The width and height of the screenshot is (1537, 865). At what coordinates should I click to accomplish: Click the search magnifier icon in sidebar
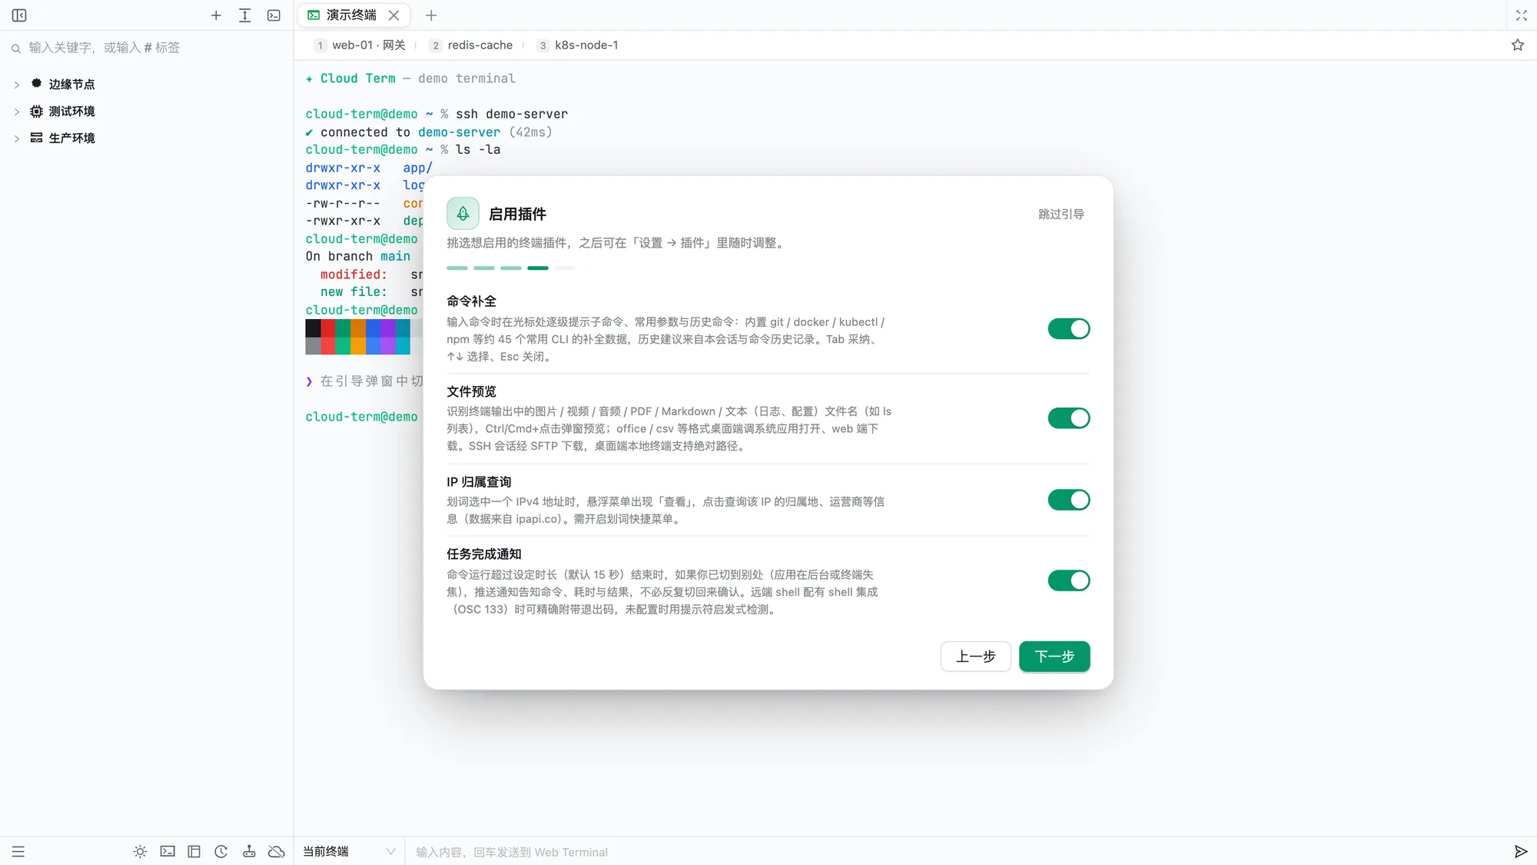click(x=15, y=48)
